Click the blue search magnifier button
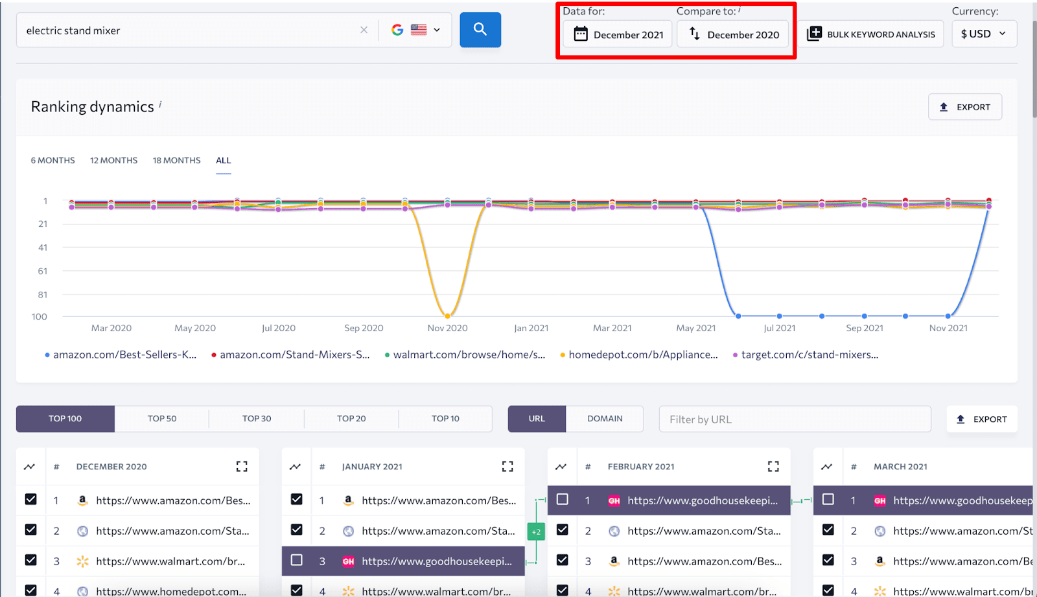The image size is (1037, 597). pos(480,30)
